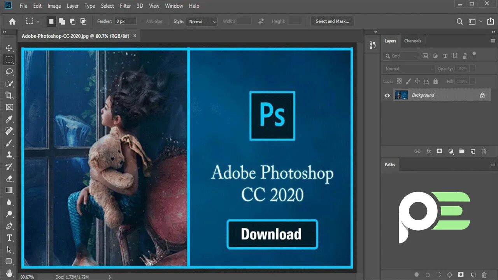Click the link layers icon

417,151
